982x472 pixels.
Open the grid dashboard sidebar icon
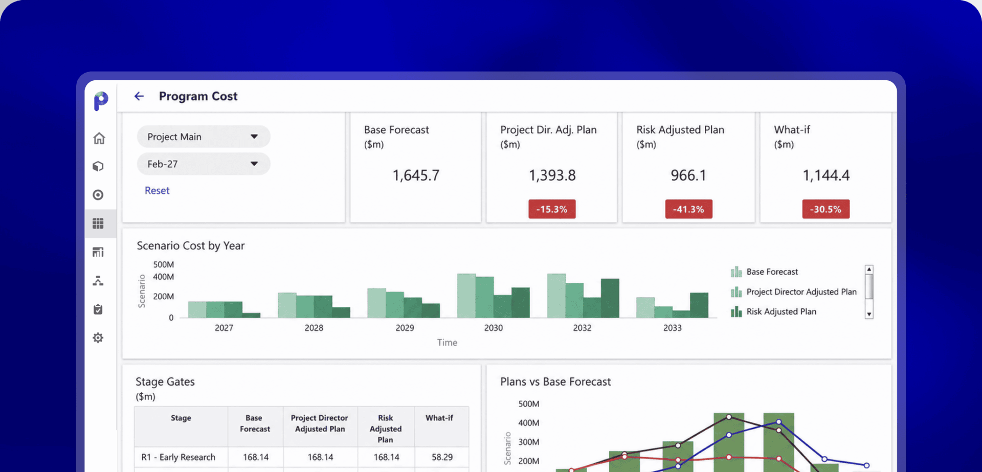click(x=98, y=223)
